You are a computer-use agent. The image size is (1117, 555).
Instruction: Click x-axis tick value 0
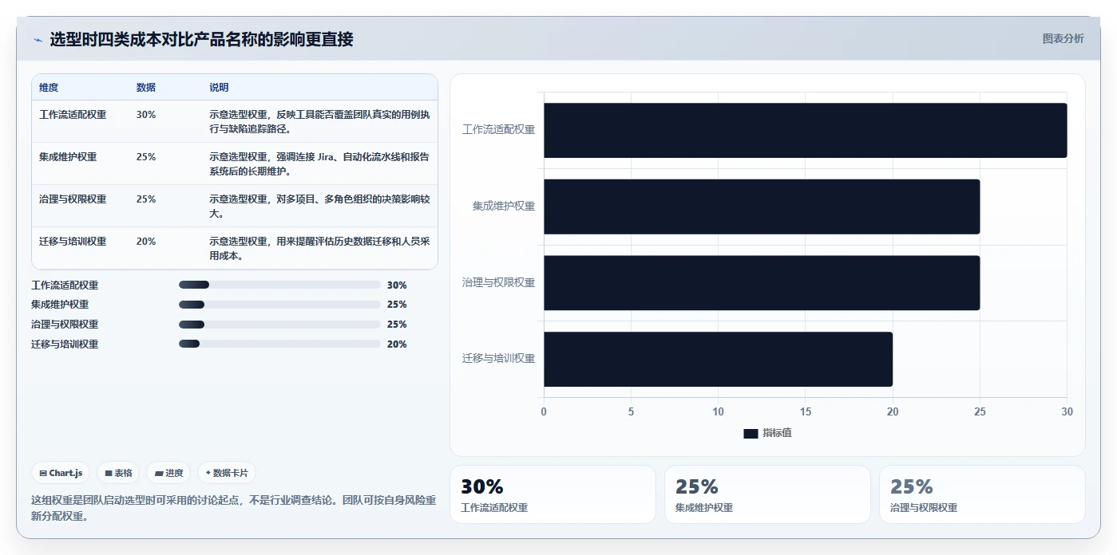(x=544, y=411)
